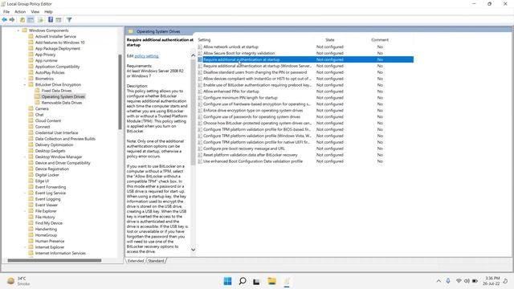514x289 pixels.
Task: Switch to the Standard tab
Action: [156, 261]
